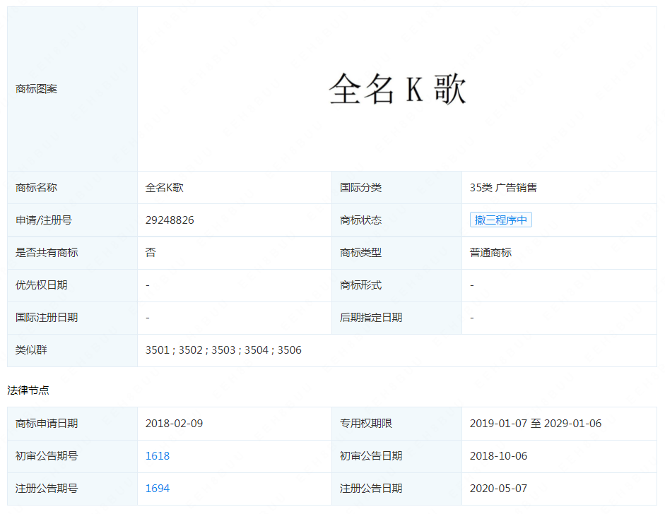Viewport: 665px width, 514px height.
Task: Click the 商标形式 label
Action: [x=361, y=285]
